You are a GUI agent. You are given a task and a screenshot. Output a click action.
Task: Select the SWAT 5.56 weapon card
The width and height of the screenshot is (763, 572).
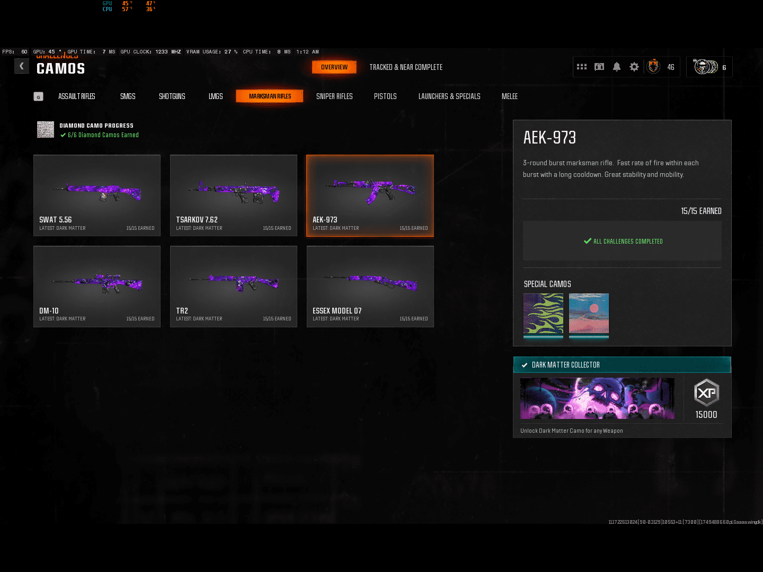coord(97,195)
